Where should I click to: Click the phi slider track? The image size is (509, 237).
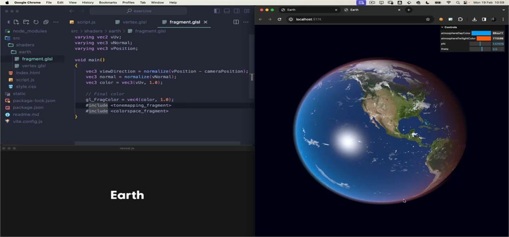point(480,44)
